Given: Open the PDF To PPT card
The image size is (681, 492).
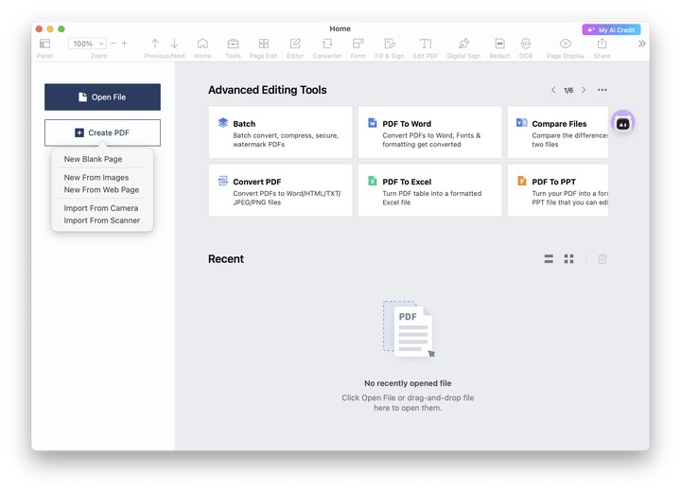Looking at the screenshot, I should [x=558, y=190].
